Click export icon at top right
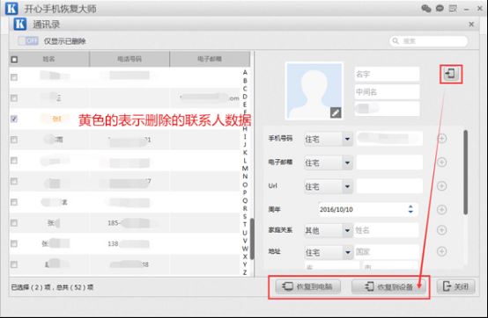This screenshot has height=318, width=488. [x=451, y=74]
